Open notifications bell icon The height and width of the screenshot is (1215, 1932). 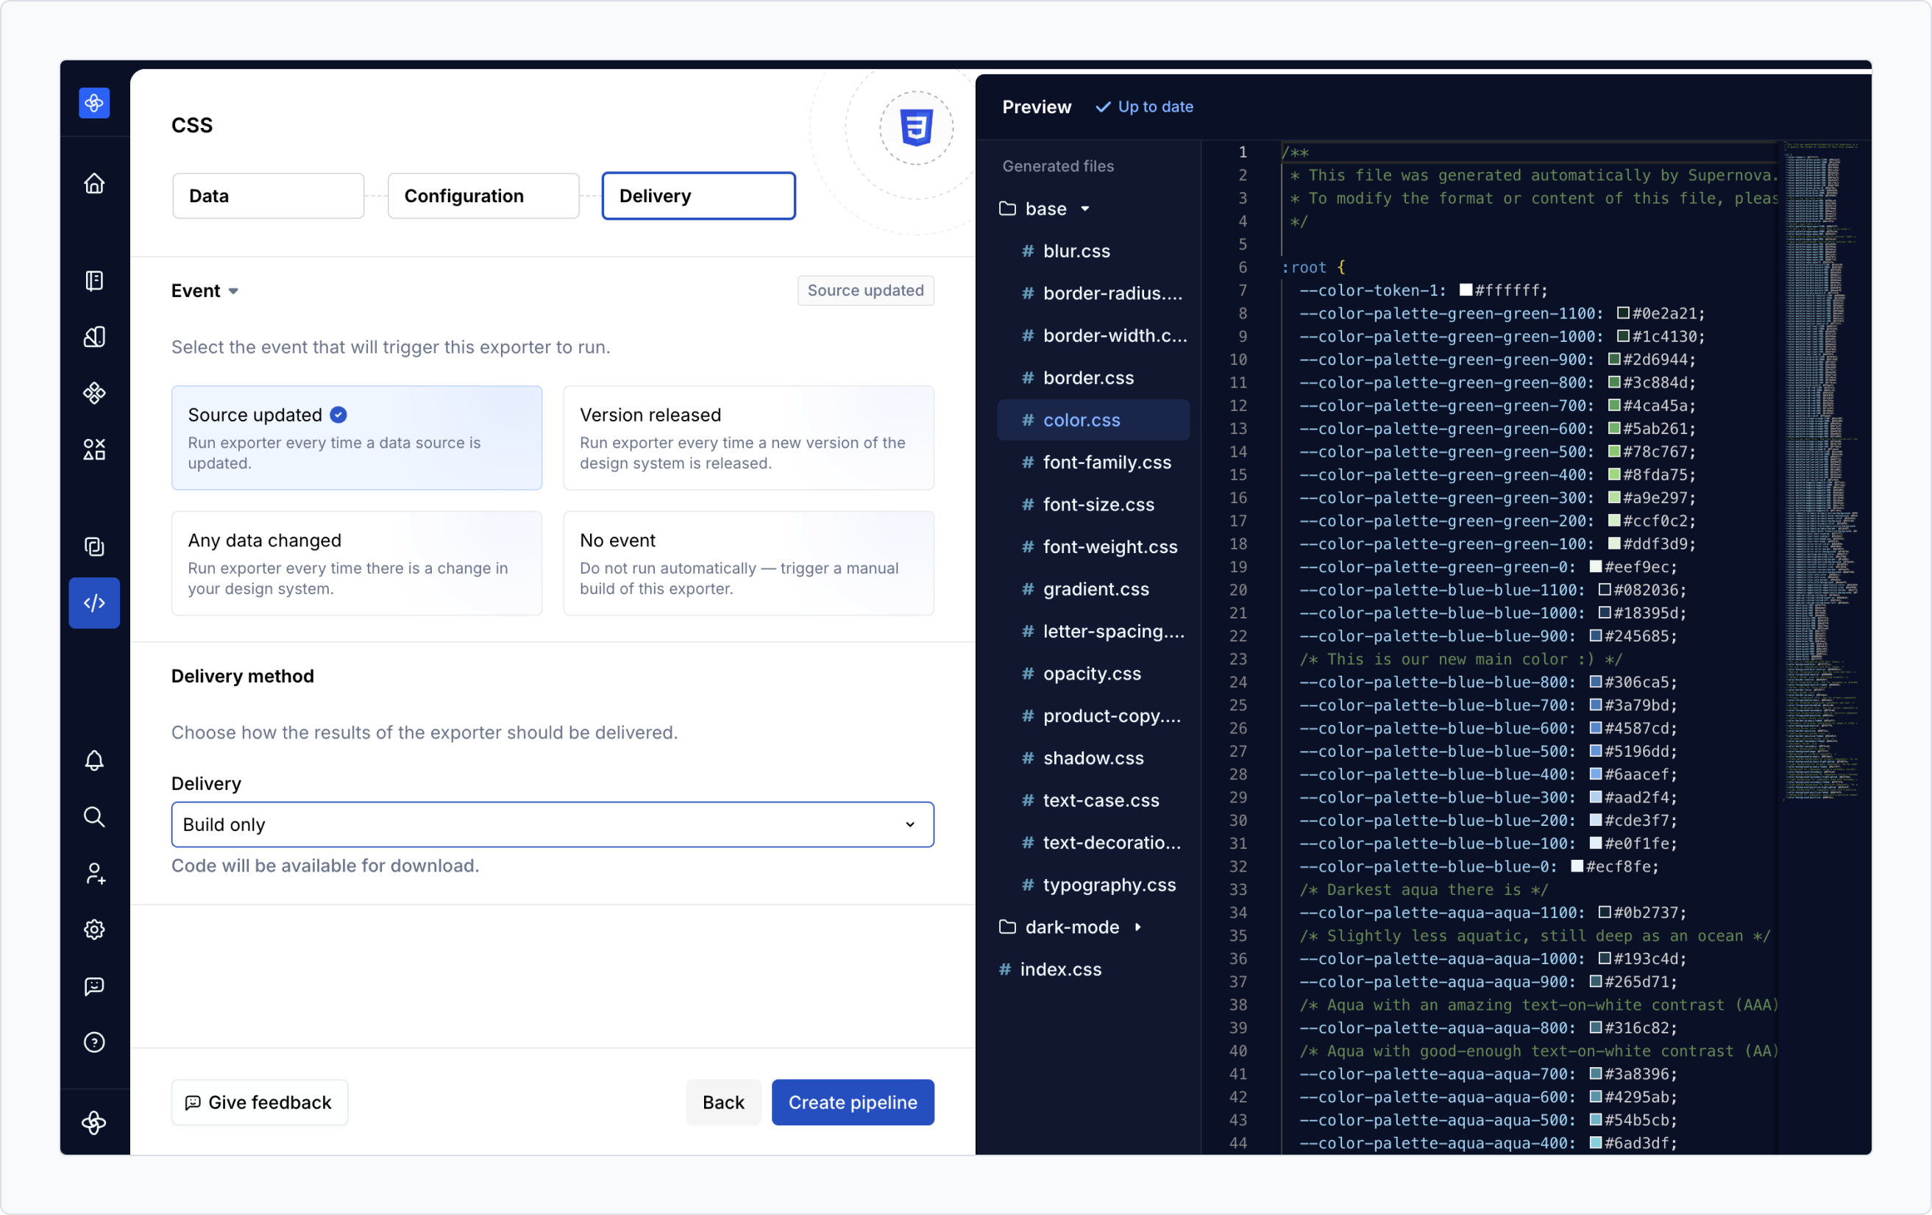[94, 760]
